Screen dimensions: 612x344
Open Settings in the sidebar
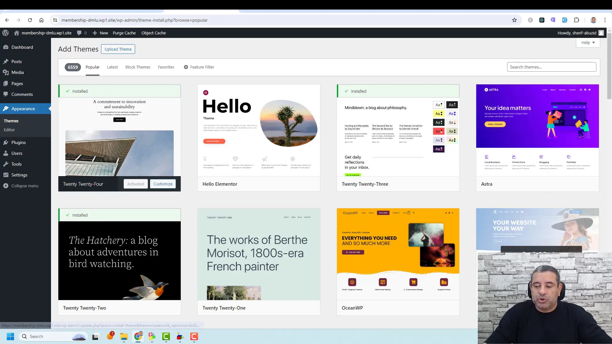pyautogui.click(x=25, y=175)
